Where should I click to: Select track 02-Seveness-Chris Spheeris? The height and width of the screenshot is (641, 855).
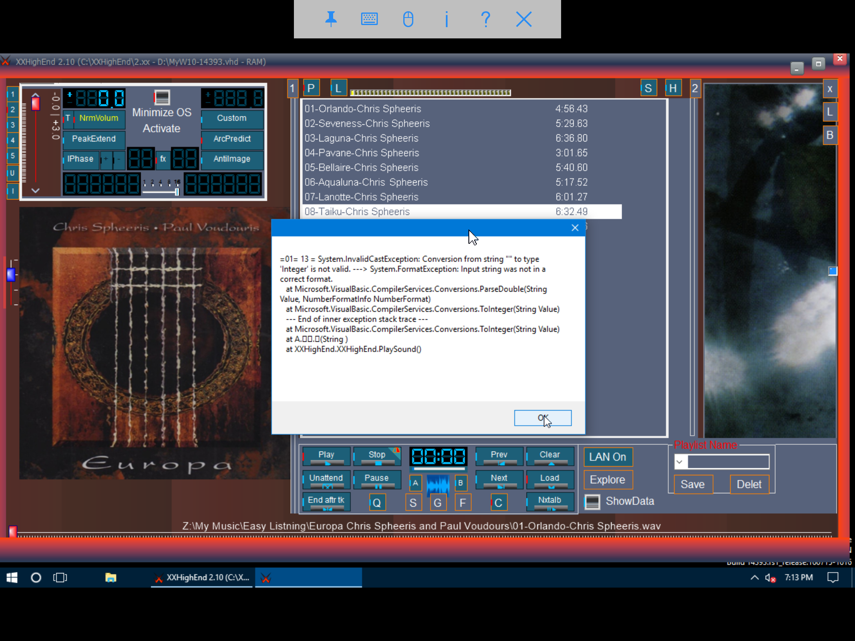[462, 124]
